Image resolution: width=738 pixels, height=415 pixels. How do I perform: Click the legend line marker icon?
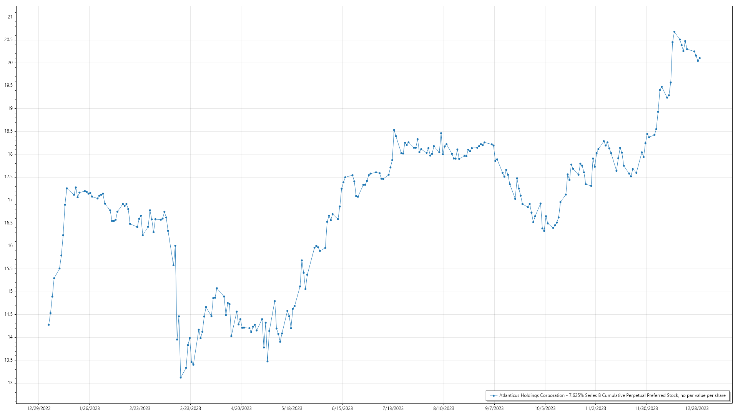point(493,395)
